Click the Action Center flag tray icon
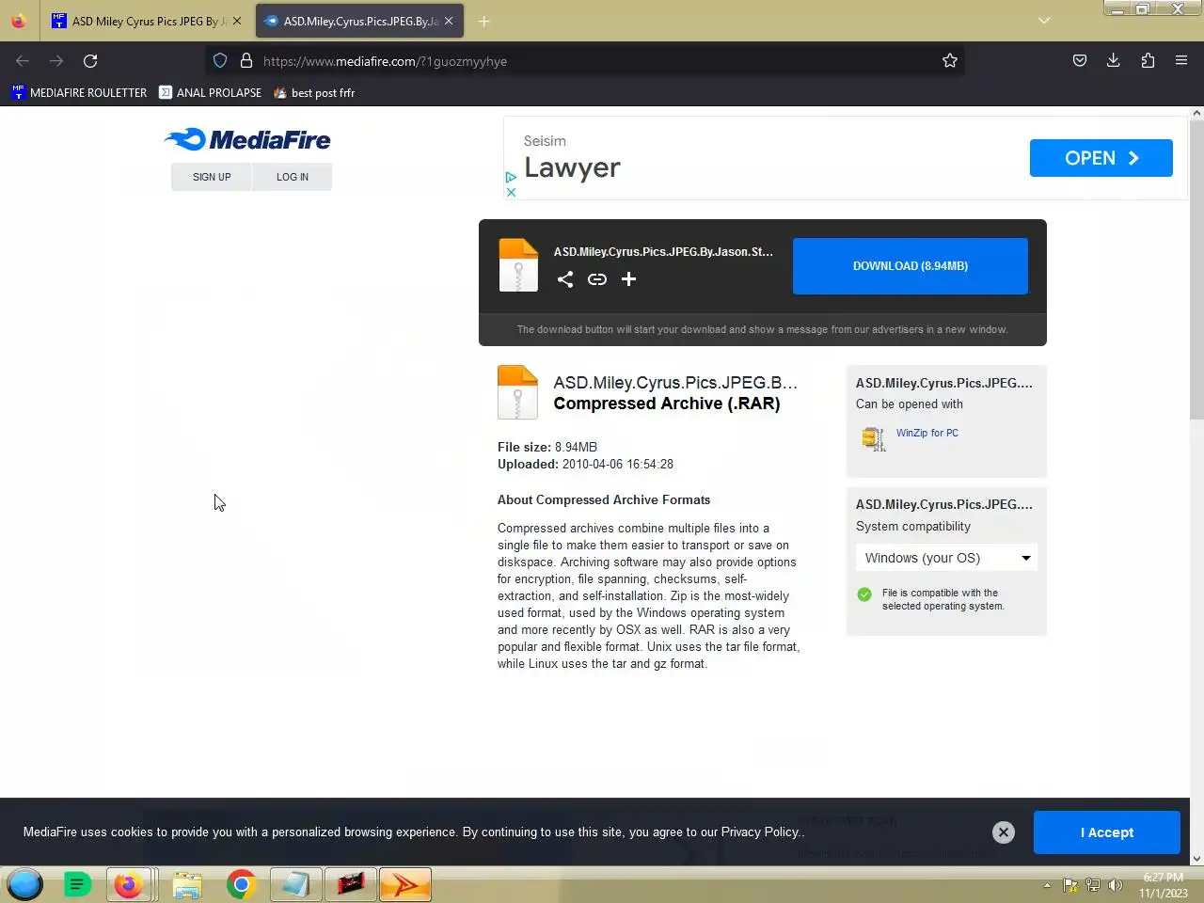 [1070, 885]
